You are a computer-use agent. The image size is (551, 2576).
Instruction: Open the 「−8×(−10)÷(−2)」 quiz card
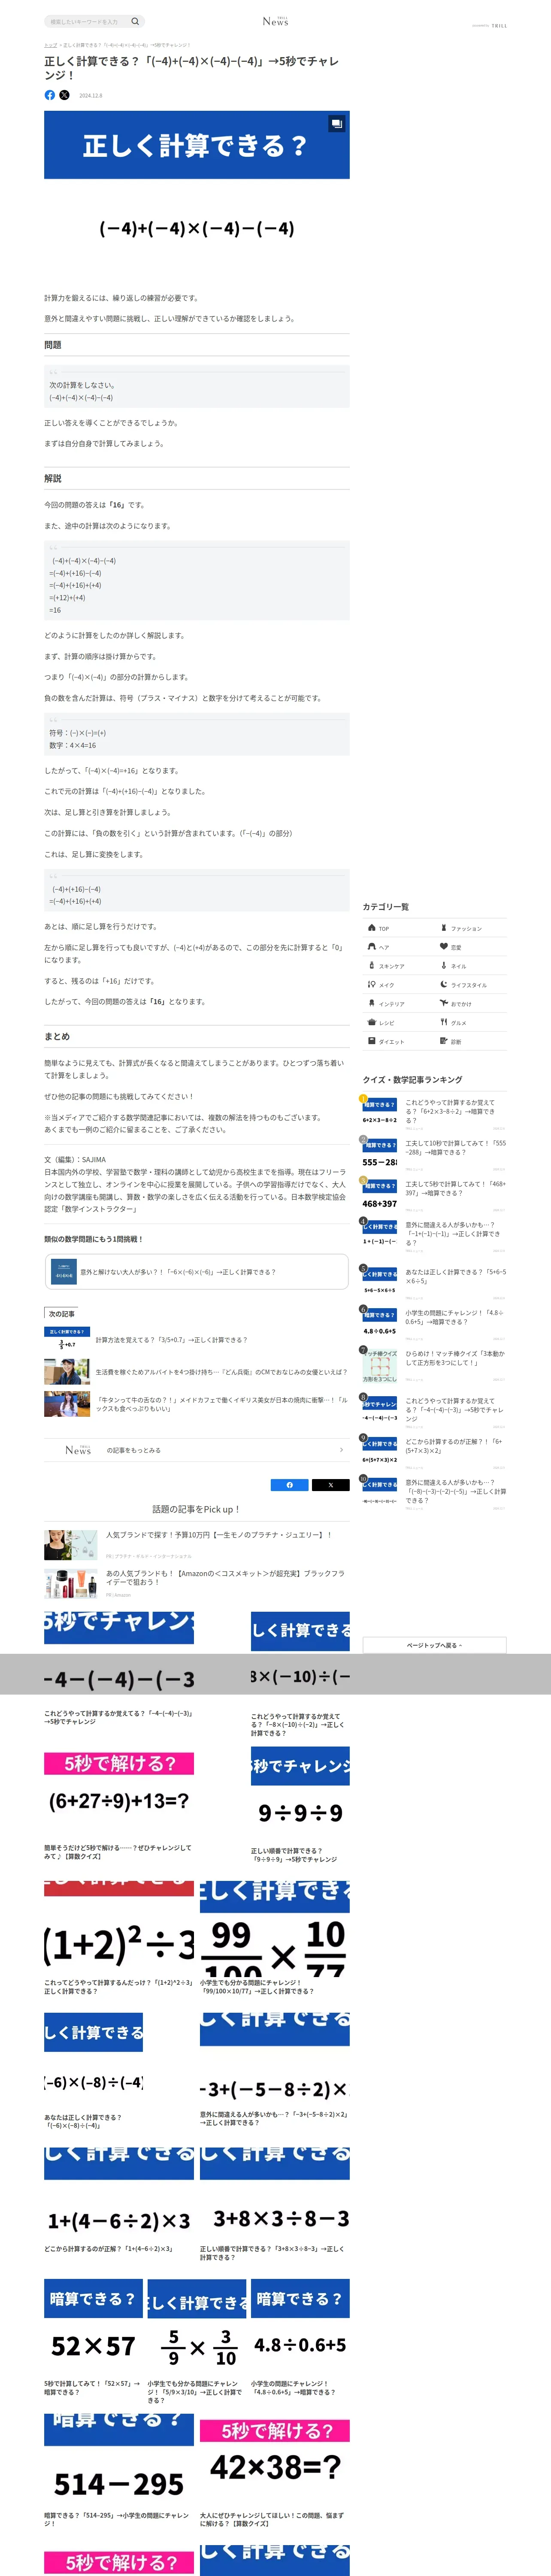tap(300, 1675)
